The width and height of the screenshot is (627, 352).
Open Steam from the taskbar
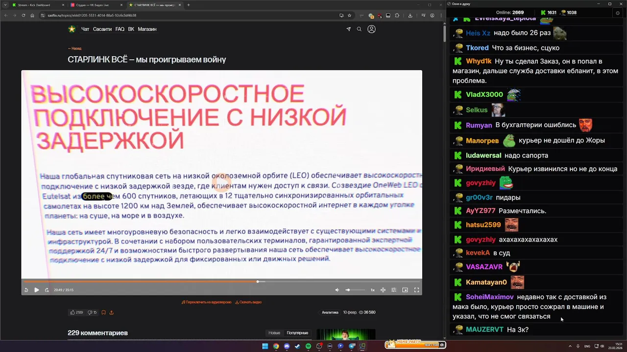pyautogui.click(x=297, y=346)
